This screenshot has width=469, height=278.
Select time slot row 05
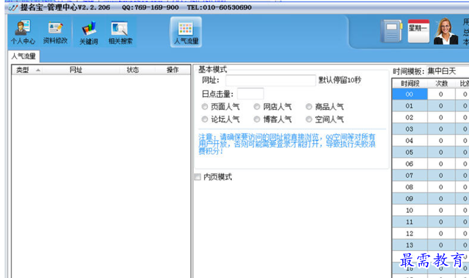409,152
